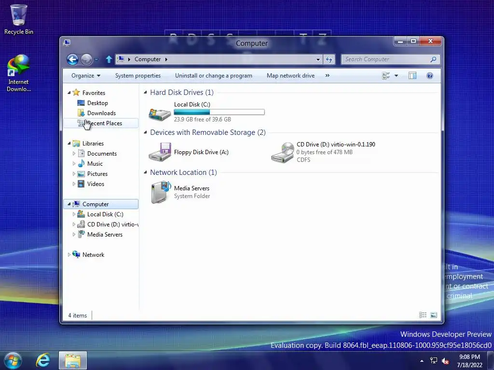Open the network status tray icon
Screen dimensions: 494x370
[x=434, y=361]
